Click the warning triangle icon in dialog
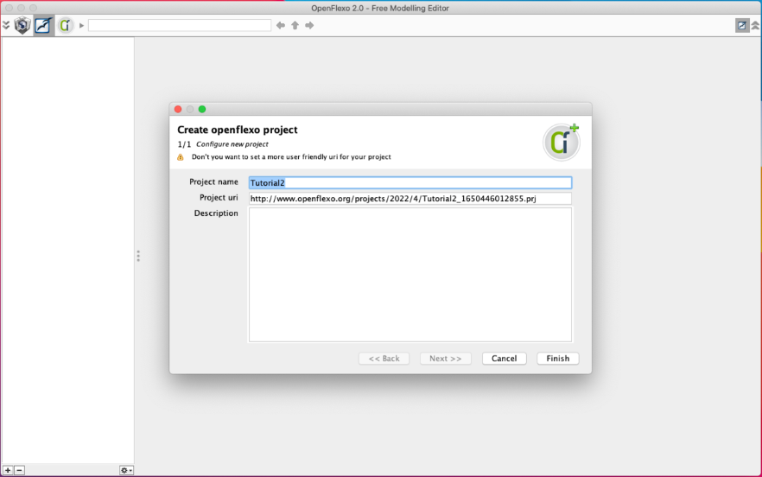The height and width of the screenshot is (477, 762). pyautogui.click(x=181, y=157)
